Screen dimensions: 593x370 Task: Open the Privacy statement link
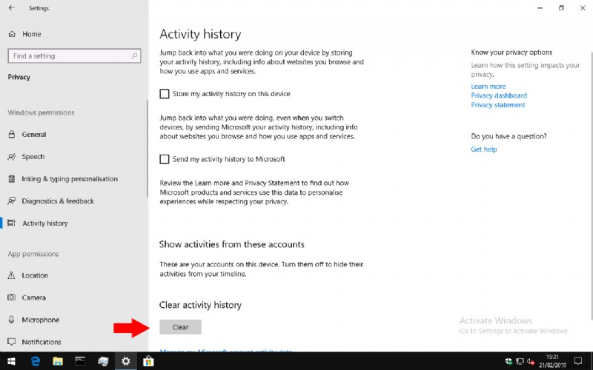[x=498, y=105]
